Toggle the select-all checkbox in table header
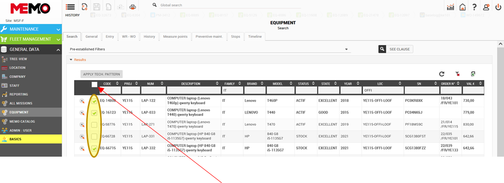Viewport: 504px width, 183px height. (x=94, y=84)
